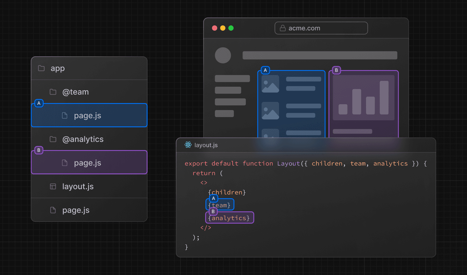The image size is (467, 275).
Task: Click the padlock icon in address bar
Action: pos(283,28)
